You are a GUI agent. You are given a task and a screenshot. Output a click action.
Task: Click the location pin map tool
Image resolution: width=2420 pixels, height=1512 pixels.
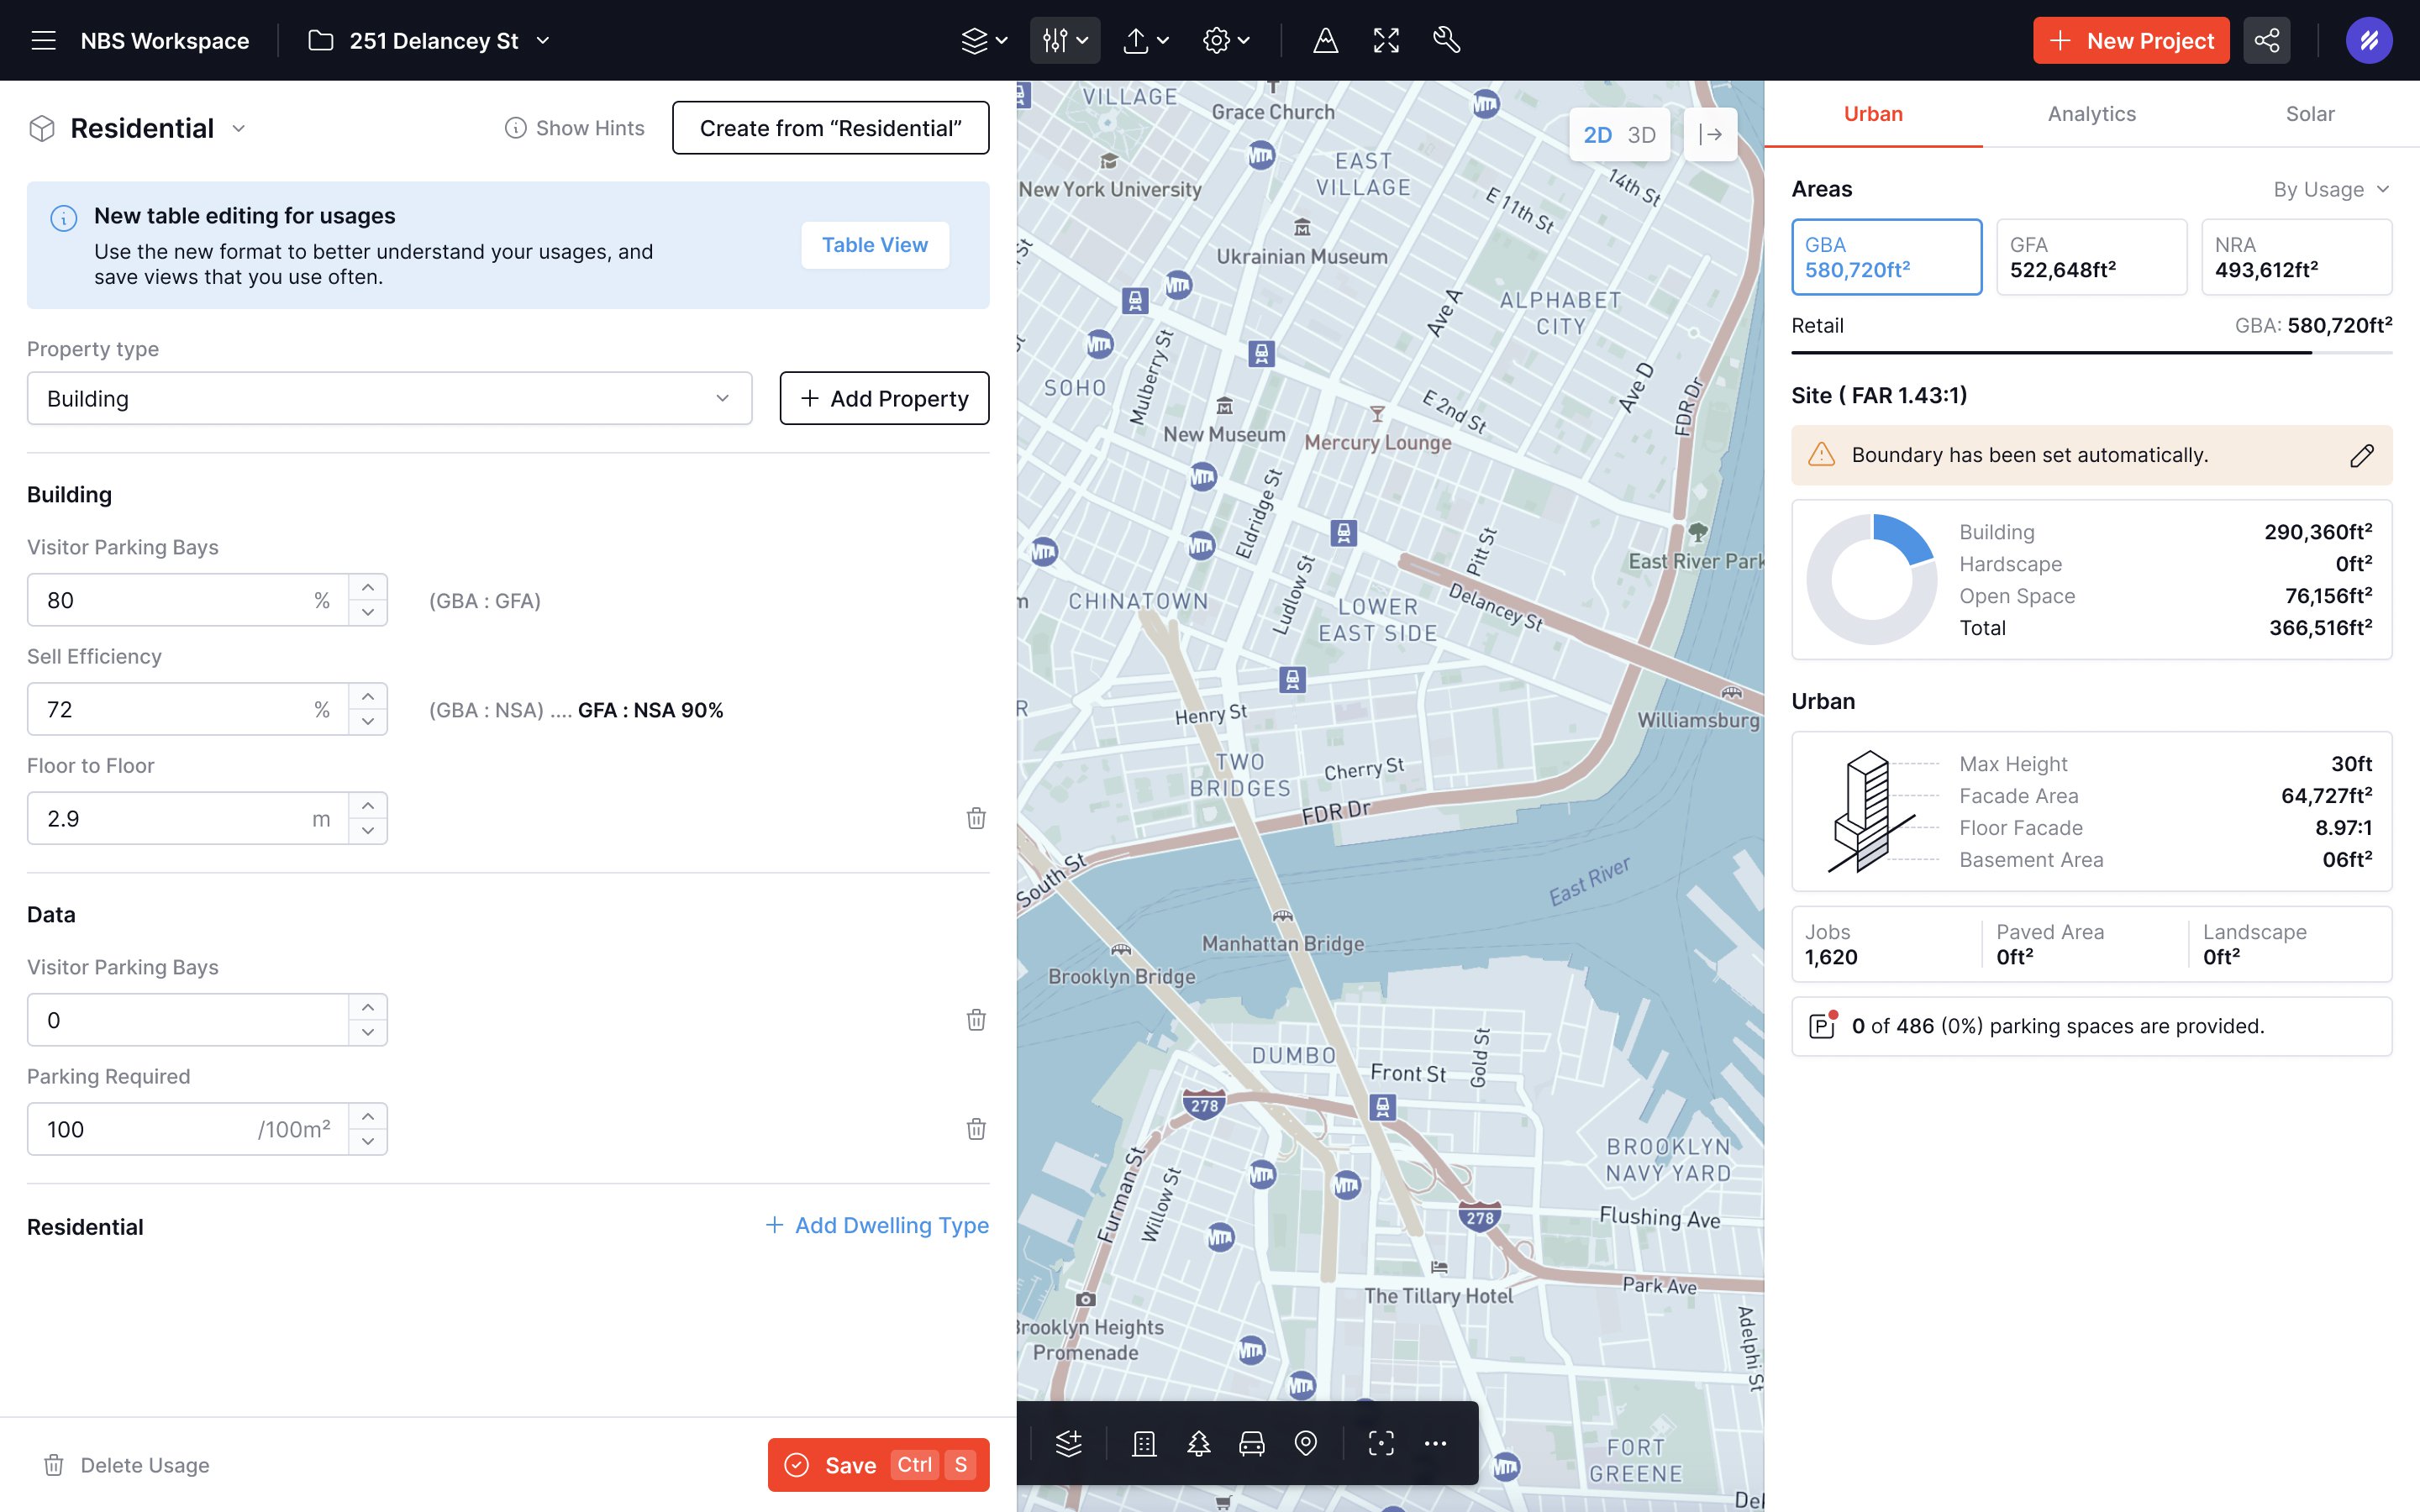tap(1306, 1443)
